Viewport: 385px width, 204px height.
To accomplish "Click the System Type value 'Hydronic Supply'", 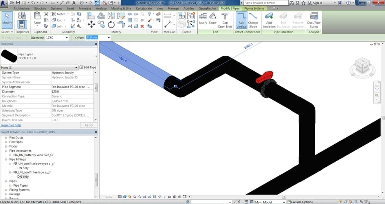I will pyautogui.click(x=72, y=73).
